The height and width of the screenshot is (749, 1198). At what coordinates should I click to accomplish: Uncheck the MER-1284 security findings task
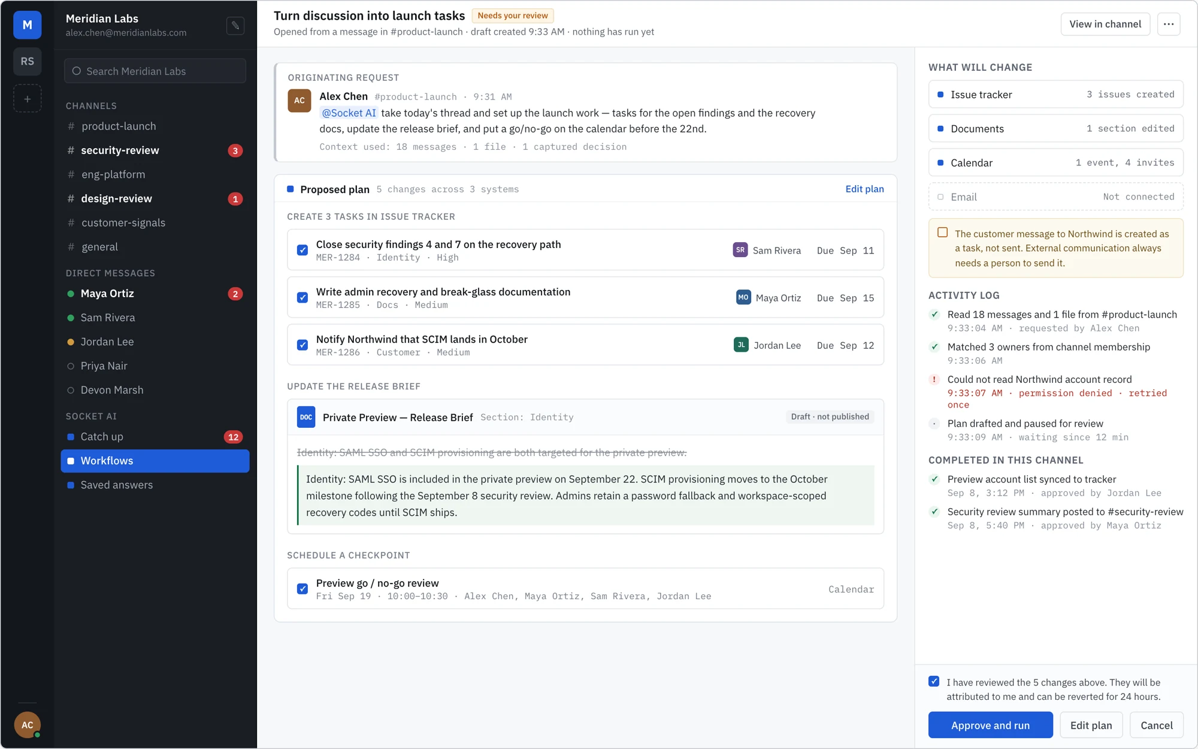point(302,250)
